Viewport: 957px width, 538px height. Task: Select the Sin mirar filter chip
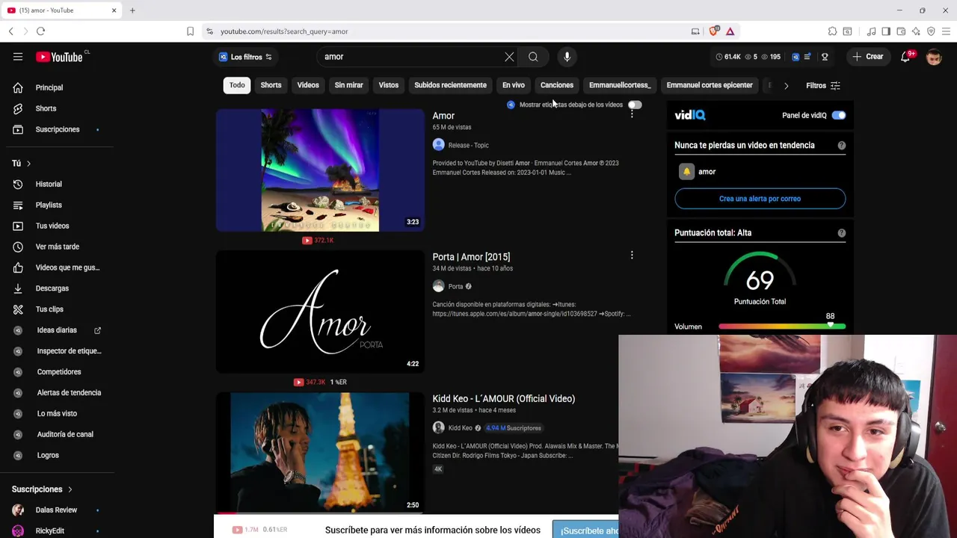pyautogui.click(x=348, y=85)
